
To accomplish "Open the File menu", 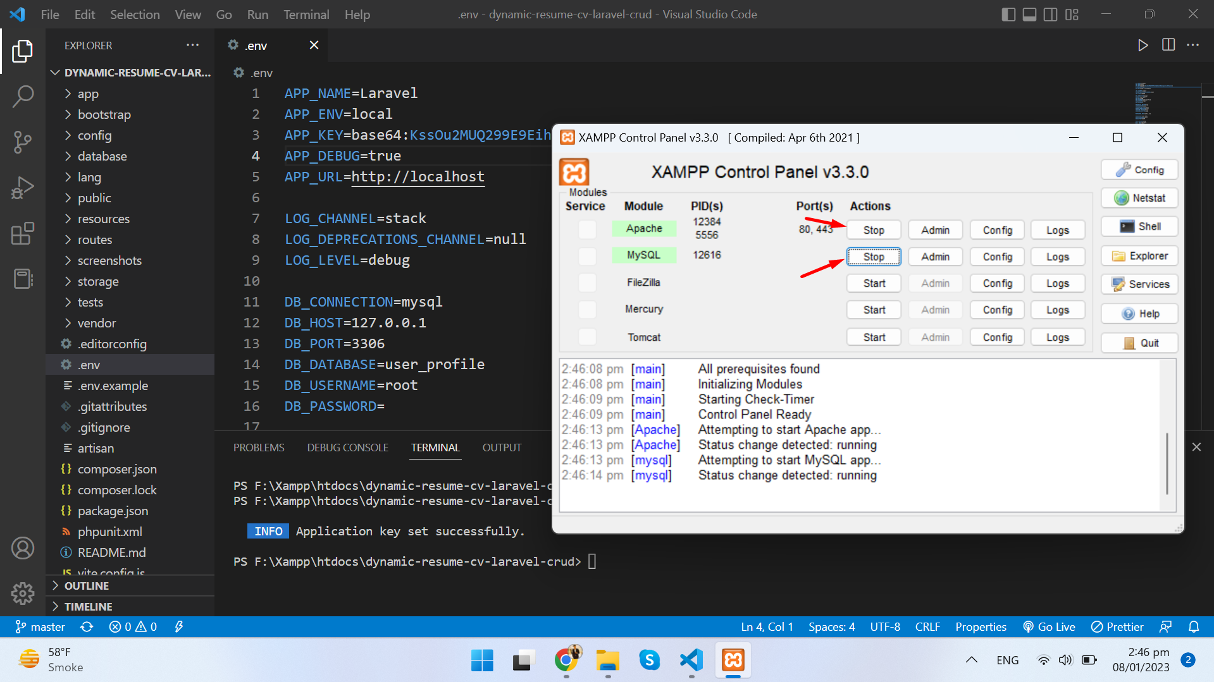I will pos(50,14).
